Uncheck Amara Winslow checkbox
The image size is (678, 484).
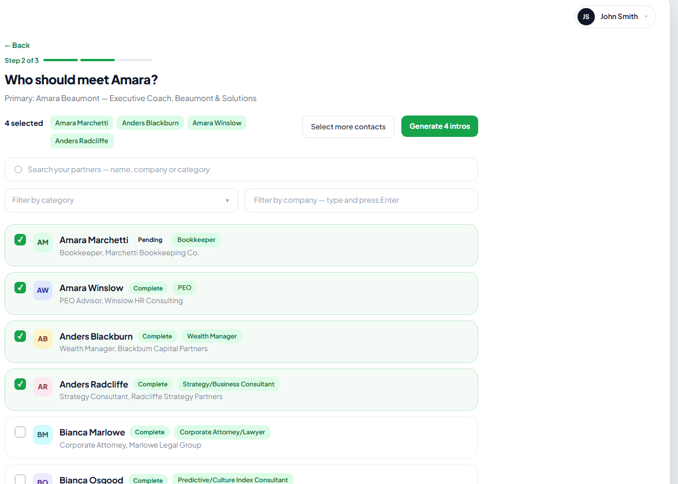pos(20,288)
